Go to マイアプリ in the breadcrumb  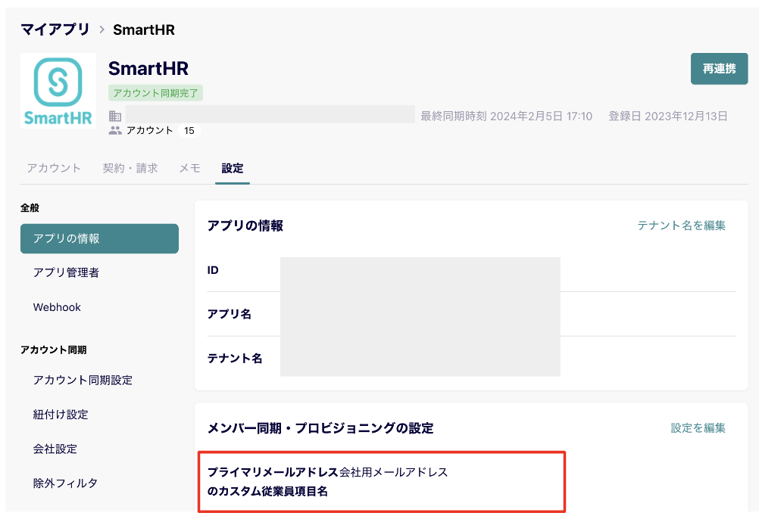(x=55, y=30)
